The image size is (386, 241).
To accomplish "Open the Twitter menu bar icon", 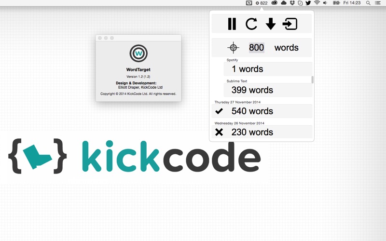I will click(x=308, y=3).
